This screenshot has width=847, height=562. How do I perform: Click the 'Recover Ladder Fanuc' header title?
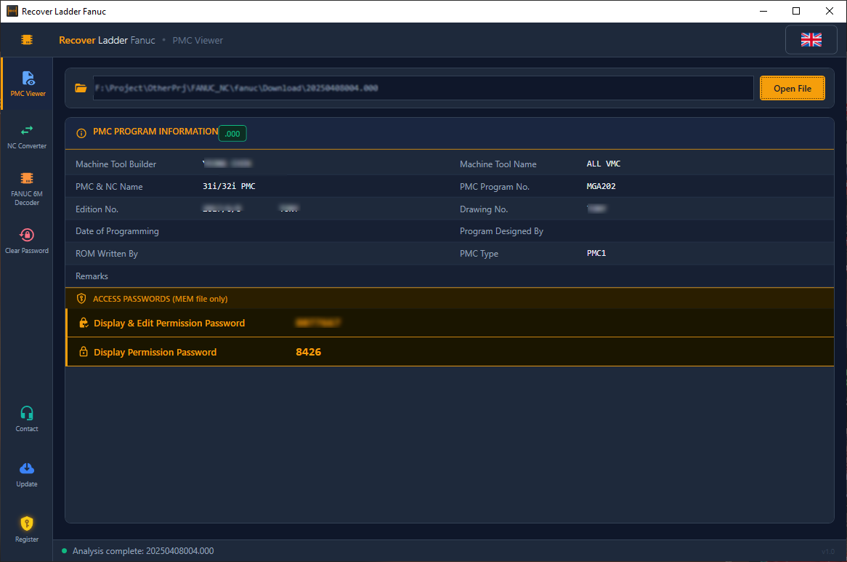pyautogui.click(x=107, y=41)
